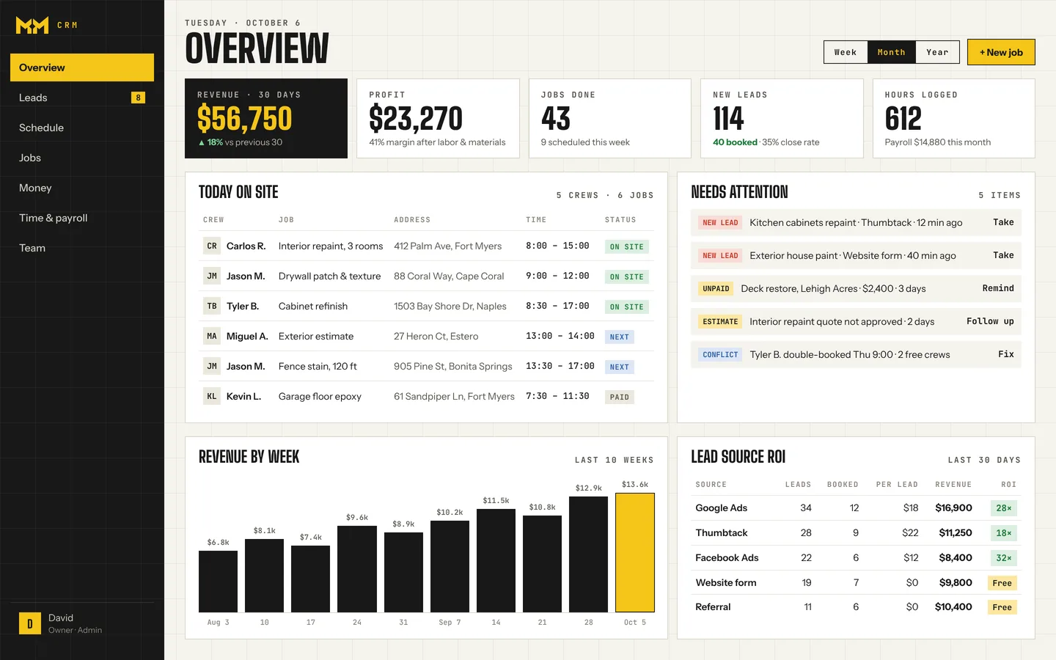
Task: Click PAID status for Garage floor epoxy
Action: coord(620,397)
